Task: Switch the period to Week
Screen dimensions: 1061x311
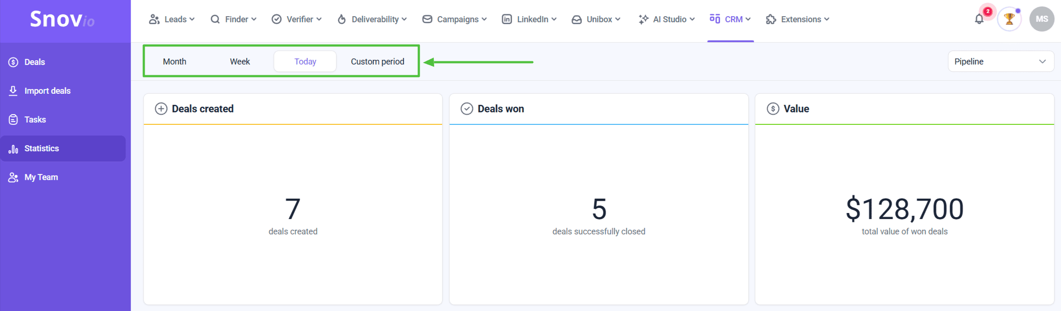Action: pyautogui.click(x=240, y=62)
